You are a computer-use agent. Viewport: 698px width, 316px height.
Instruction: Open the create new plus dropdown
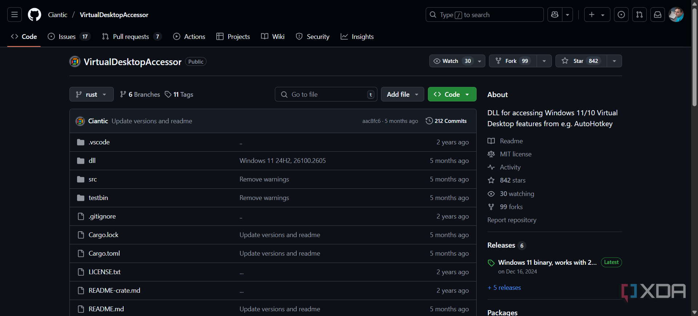point(597,15)
